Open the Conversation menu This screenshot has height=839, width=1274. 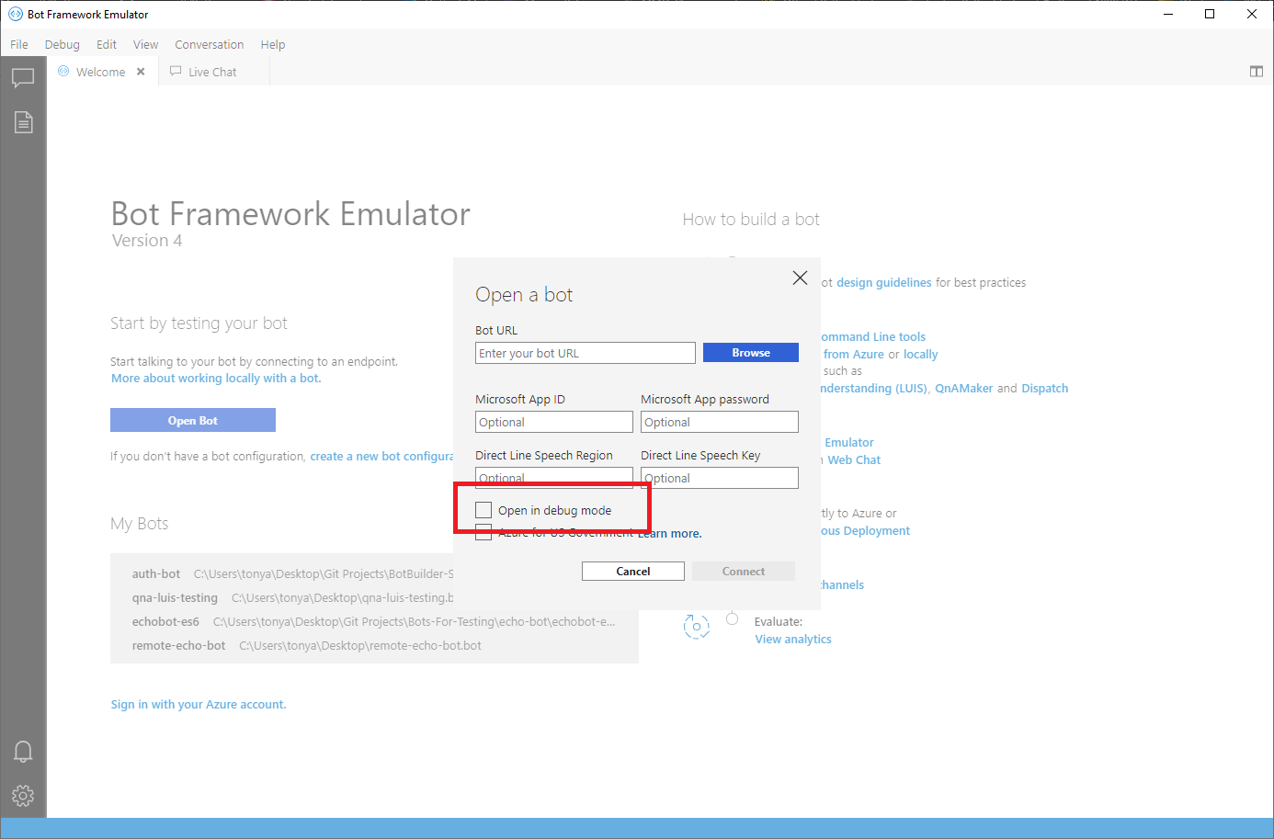[209, 44]
